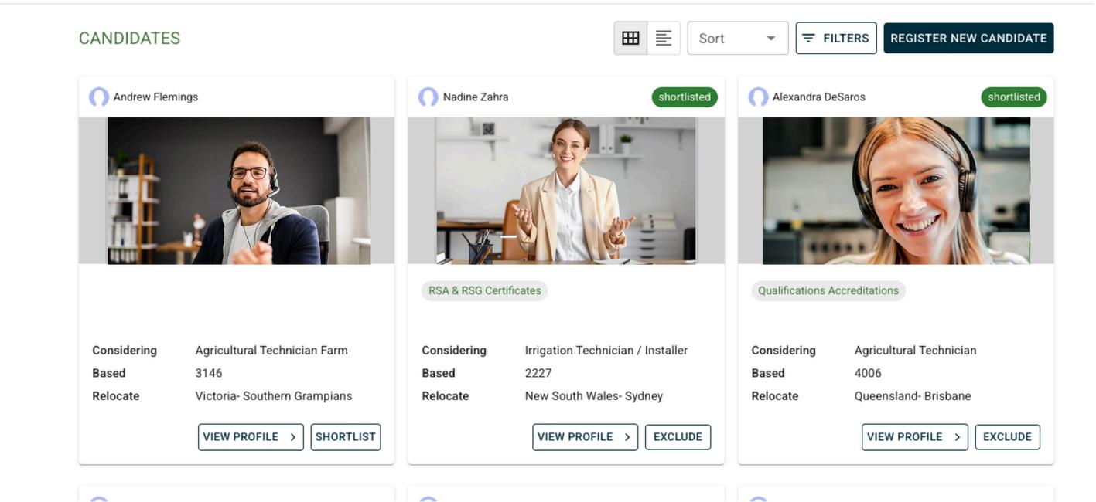Click Andrew Flemings avatar icon
Screen dimensions: 1096x502
[x=99, y=97]
